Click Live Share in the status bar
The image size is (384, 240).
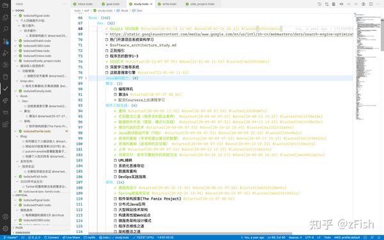click(71, 237)
